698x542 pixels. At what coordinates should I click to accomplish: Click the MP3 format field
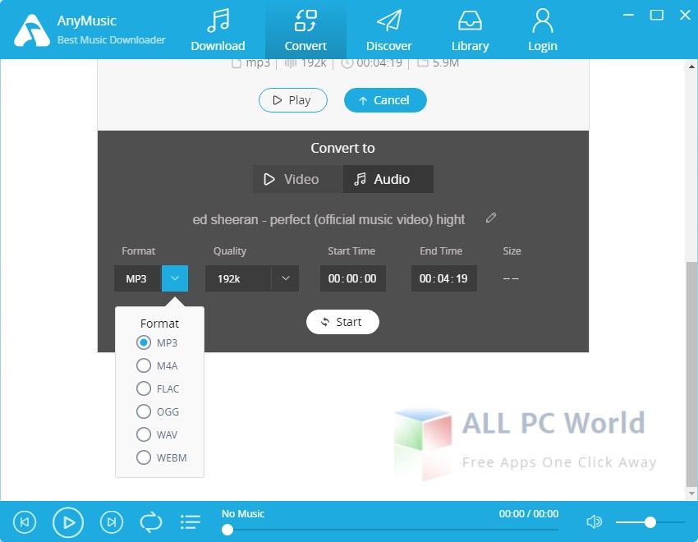(138, 278)
